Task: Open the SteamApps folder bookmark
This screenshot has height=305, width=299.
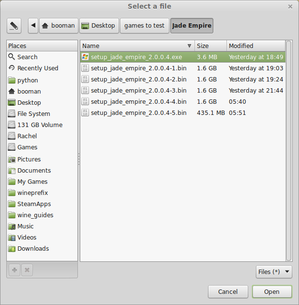Action: click(42, 204)
